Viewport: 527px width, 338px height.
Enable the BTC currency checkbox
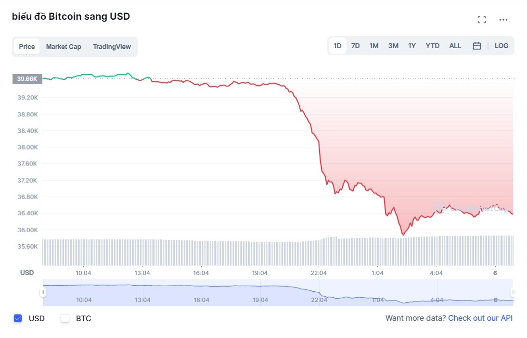point(64,318)
